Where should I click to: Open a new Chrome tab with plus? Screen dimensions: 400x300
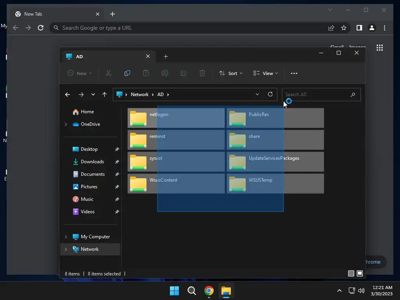pos(112,14)
